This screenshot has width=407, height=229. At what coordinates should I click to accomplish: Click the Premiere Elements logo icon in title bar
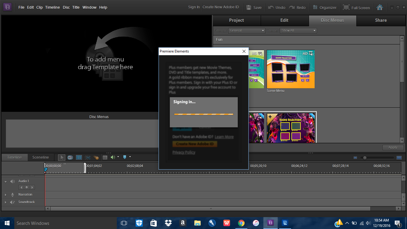[7, 7]
